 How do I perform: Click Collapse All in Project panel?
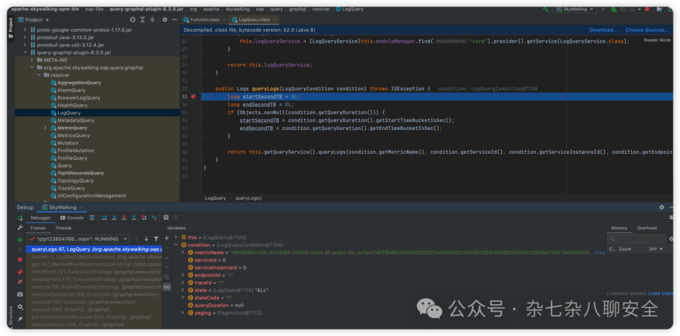click(x=152, y=19)
